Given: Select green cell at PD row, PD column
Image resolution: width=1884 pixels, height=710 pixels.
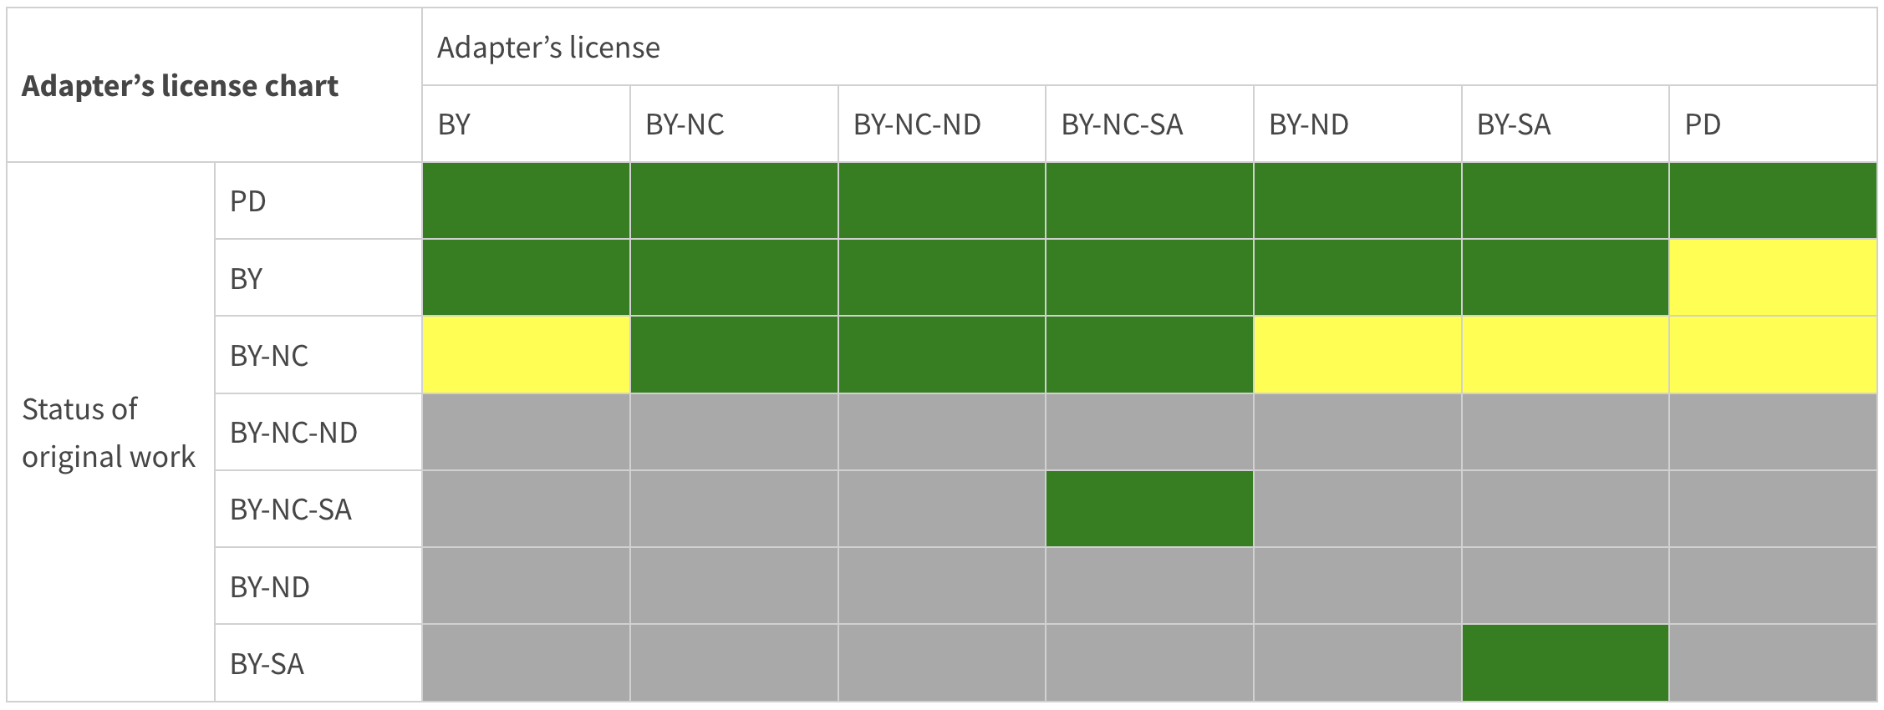Looking at the screenshot, I should tap(1773, 201).
